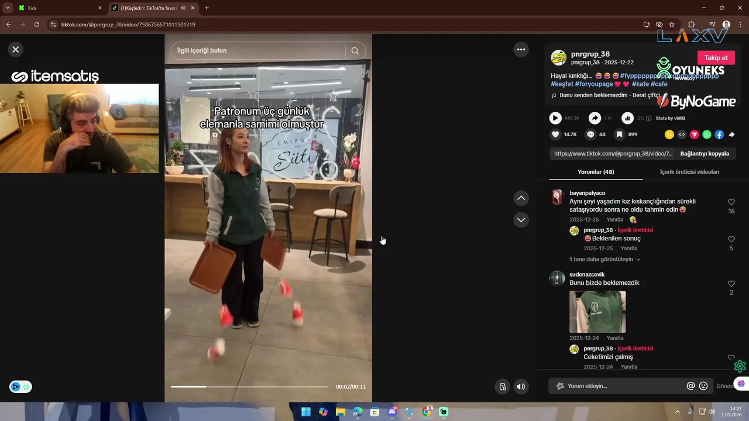Focus the "İlgili içeriği bulun" search field
Viewport: 749px width, 421px height.
(257, 51)
